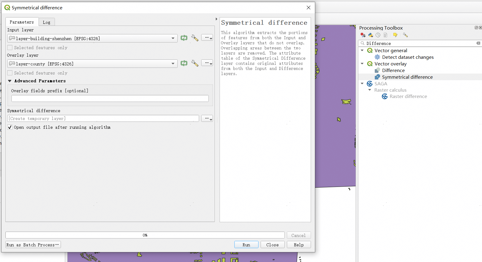The width and height of the screenshot is (482, 262).
Task: Open Input layer dropdown list
Action: (173, 38)
